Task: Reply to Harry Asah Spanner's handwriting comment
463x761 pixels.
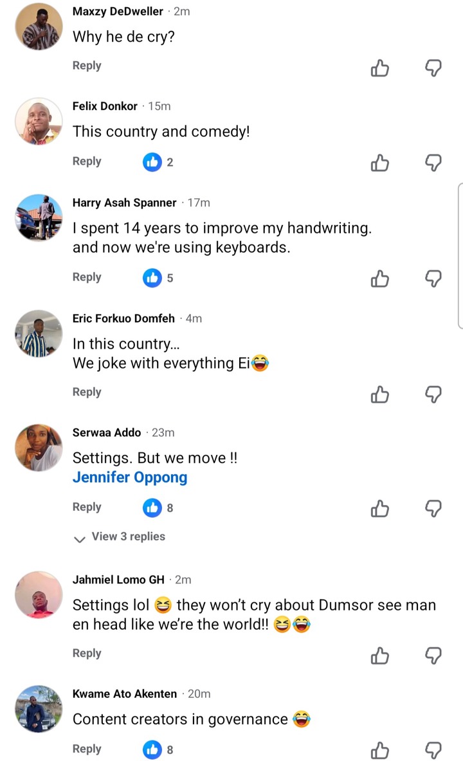Action: point(87,277)
